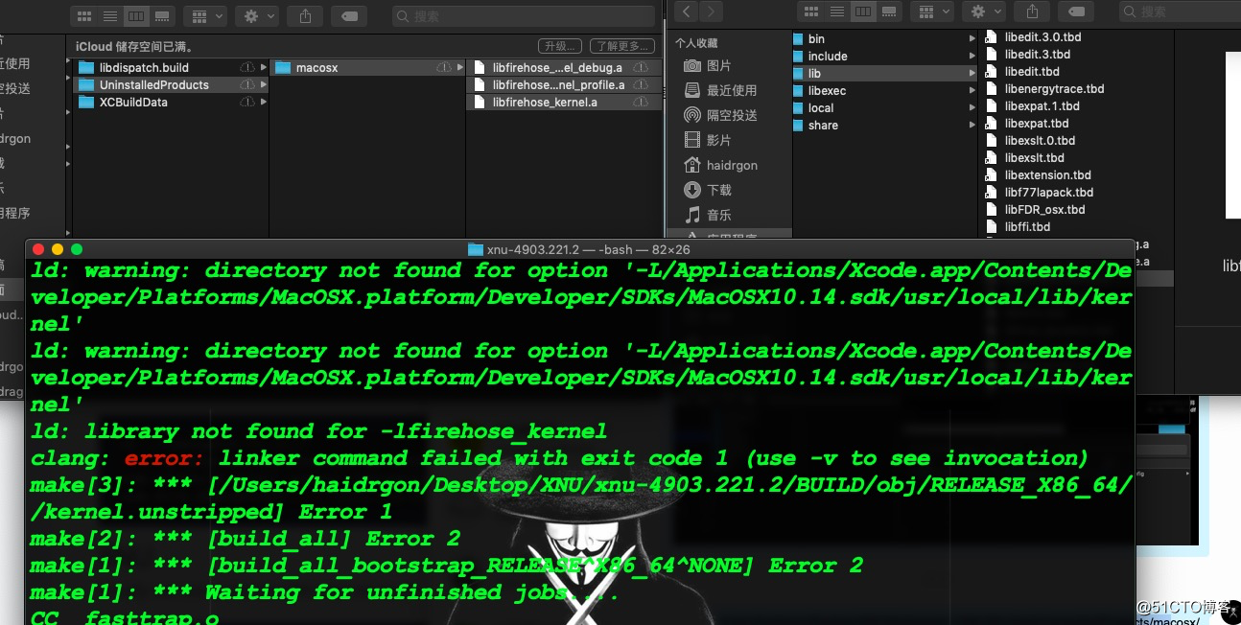Select the macosx folder
The width and height of the screenshot is (1241, 625).
pyautogui.click(x=316, y=67)
